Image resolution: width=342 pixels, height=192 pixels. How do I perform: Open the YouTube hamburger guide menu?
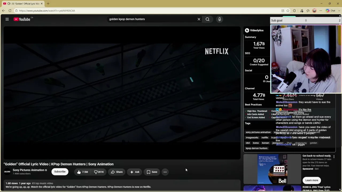7,19
